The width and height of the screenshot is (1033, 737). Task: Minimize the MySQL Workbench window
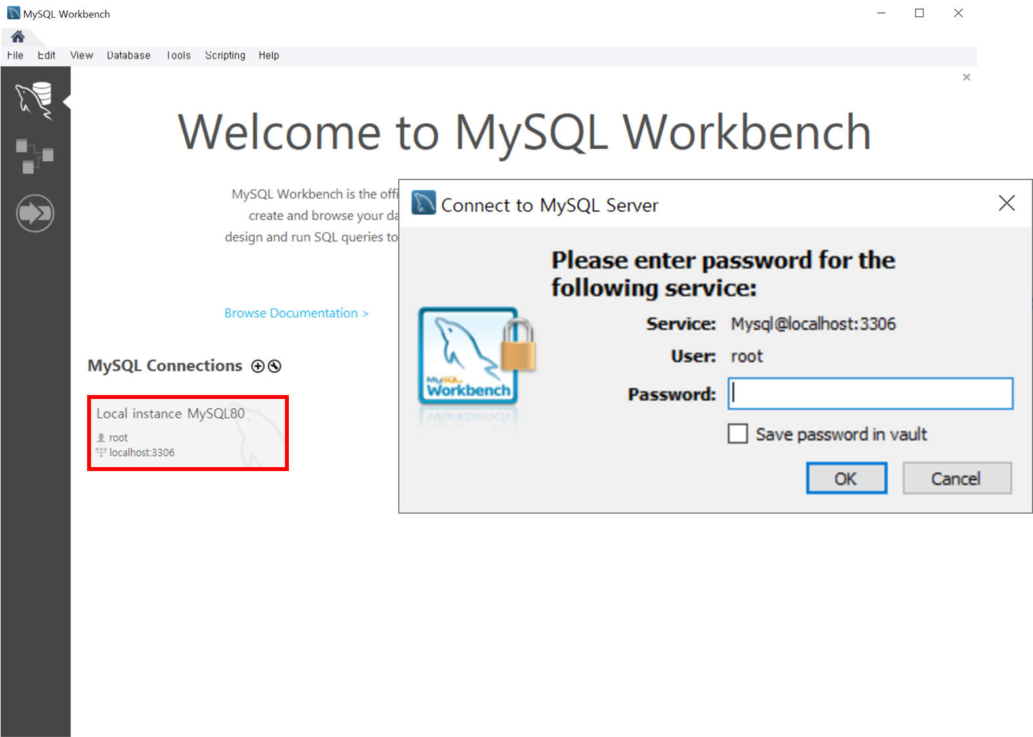coord(881,13)
